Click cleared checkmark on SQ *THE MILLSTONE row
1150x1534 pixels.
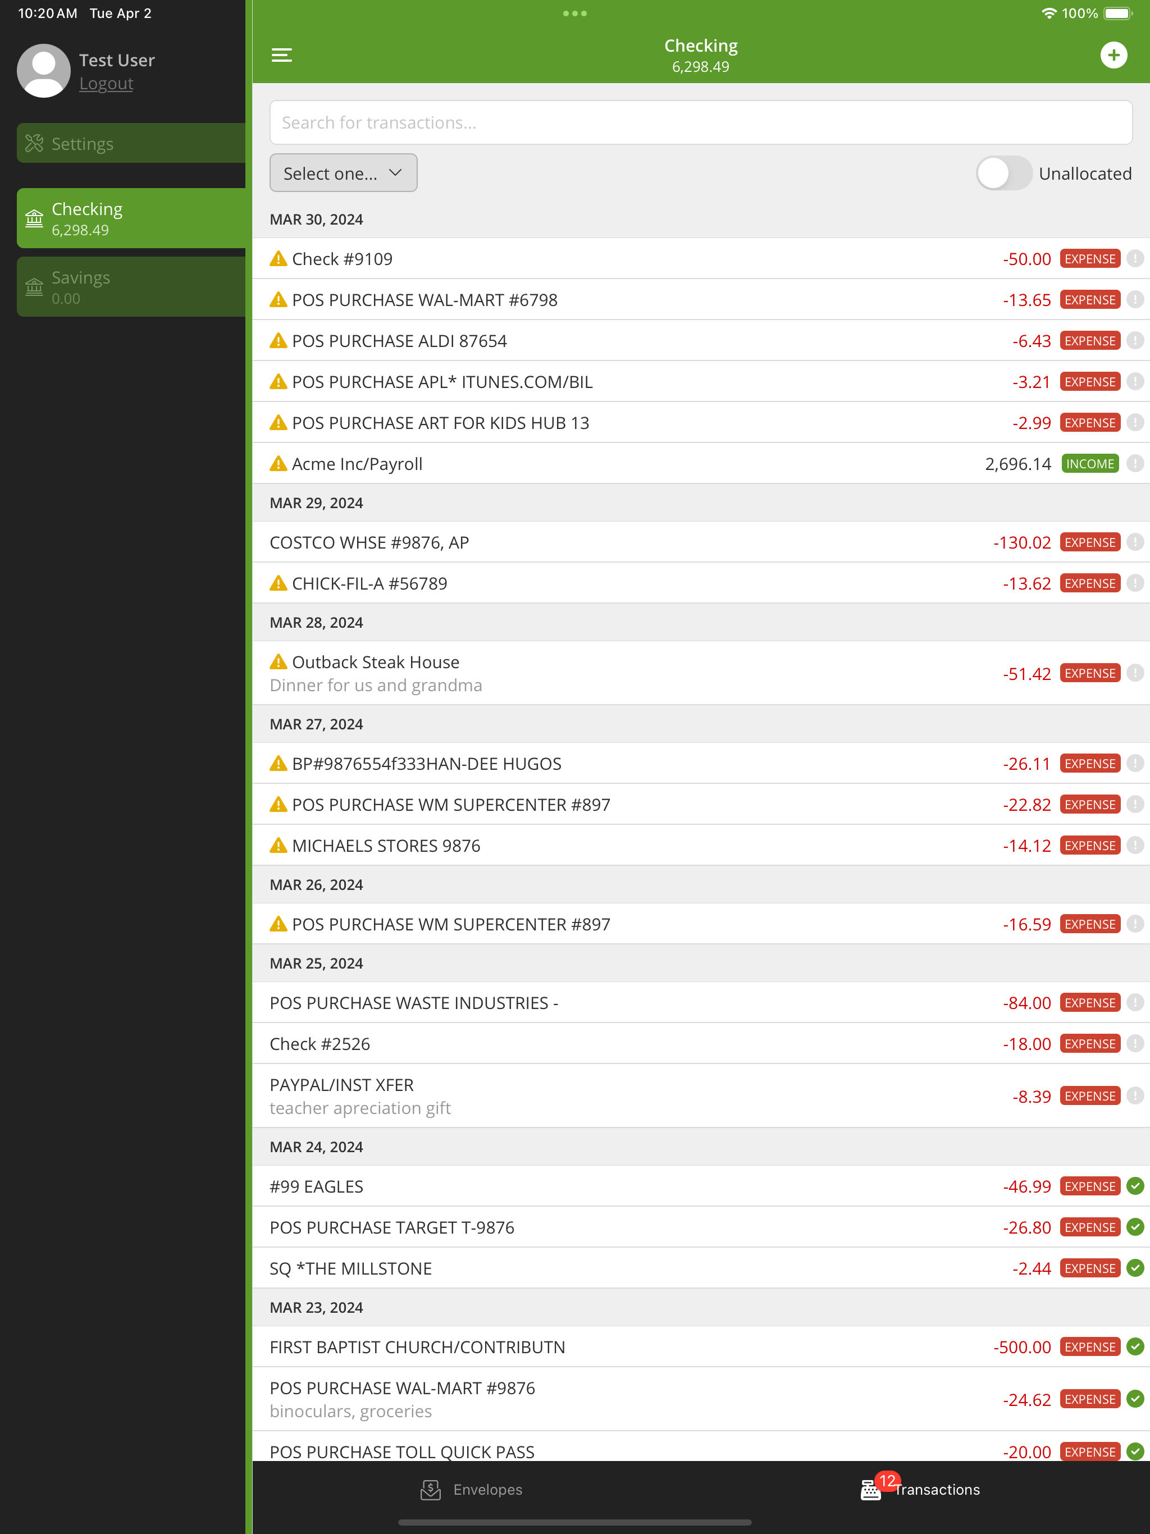coord(1135,1268)
